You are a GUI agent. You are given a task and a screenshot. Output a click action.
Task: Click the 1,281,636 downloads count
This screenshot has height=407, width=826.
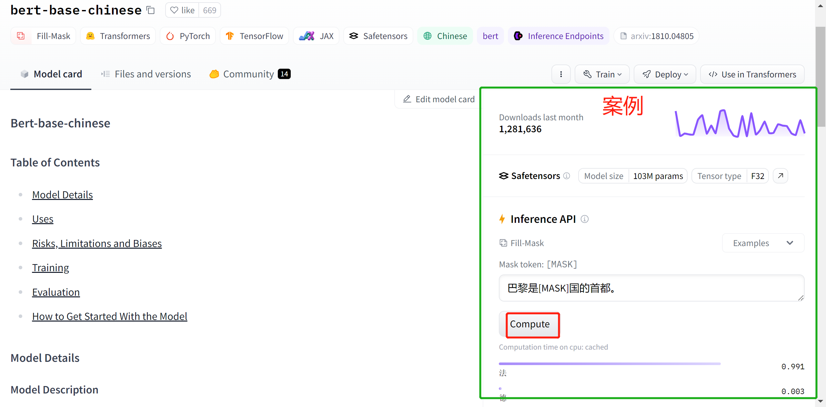coord(520,129)
